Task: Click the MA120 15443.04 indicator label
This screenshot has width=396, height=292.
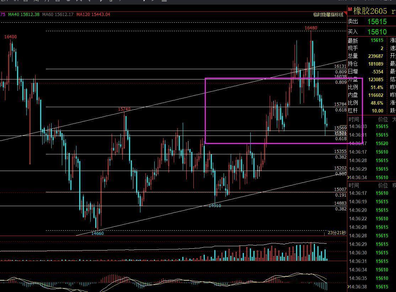Action: [x=93, y=15]
